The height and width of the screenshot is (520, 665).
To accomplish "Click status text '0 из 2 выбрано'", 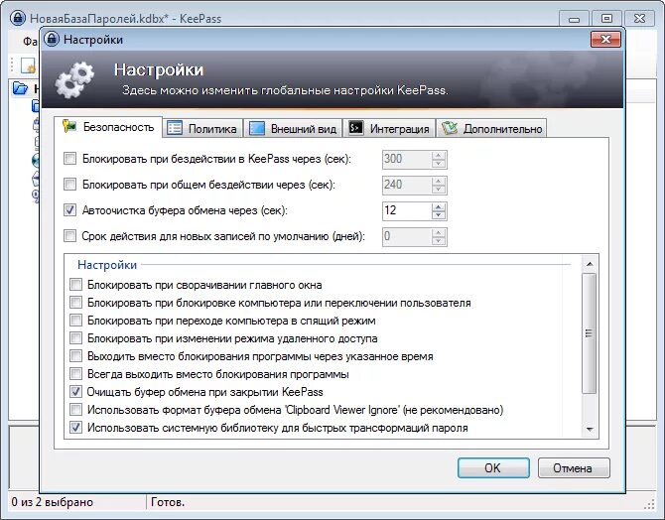I will (53, 502).
